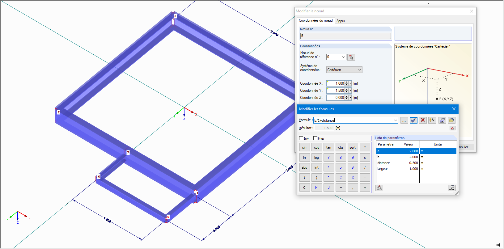Open the Nœud de référence n° dropdown
Viewport: 504px width, 249px height.
(344, 57)
